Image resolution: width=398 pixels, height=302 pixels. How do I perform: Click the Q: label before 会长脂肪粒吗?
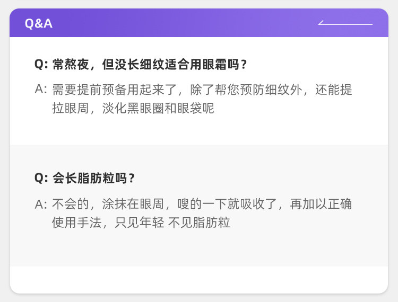(x=41, y=179)
